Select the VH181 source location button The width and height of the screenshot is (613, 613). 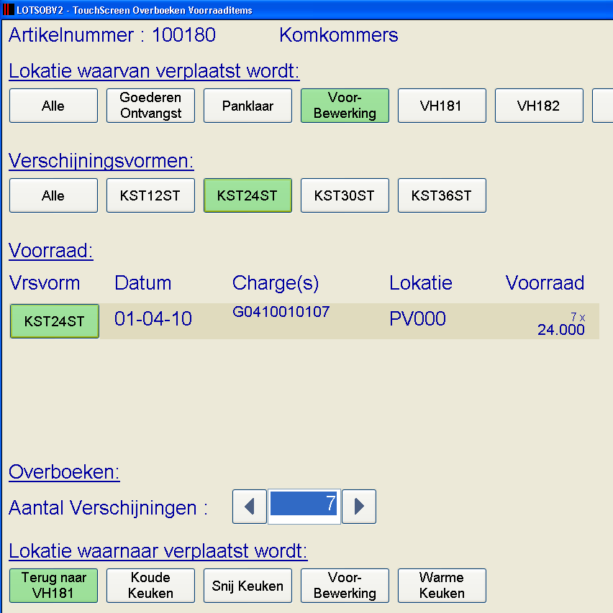(442, 106)
